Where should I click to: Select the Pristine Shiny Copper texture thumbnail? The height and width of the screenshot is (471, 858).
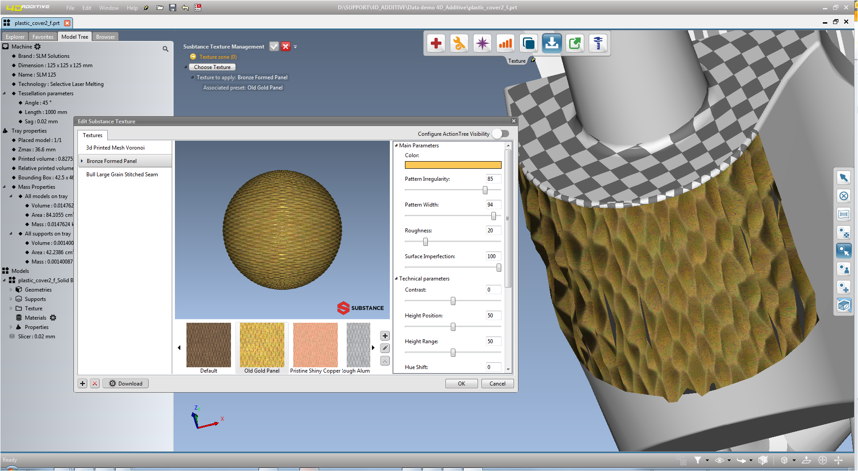click(x=315, y=345)
